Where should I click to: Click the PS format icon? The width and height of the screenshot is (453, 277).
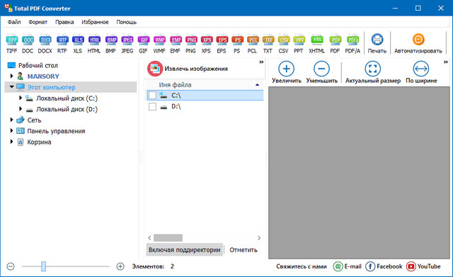click(237, 40)
